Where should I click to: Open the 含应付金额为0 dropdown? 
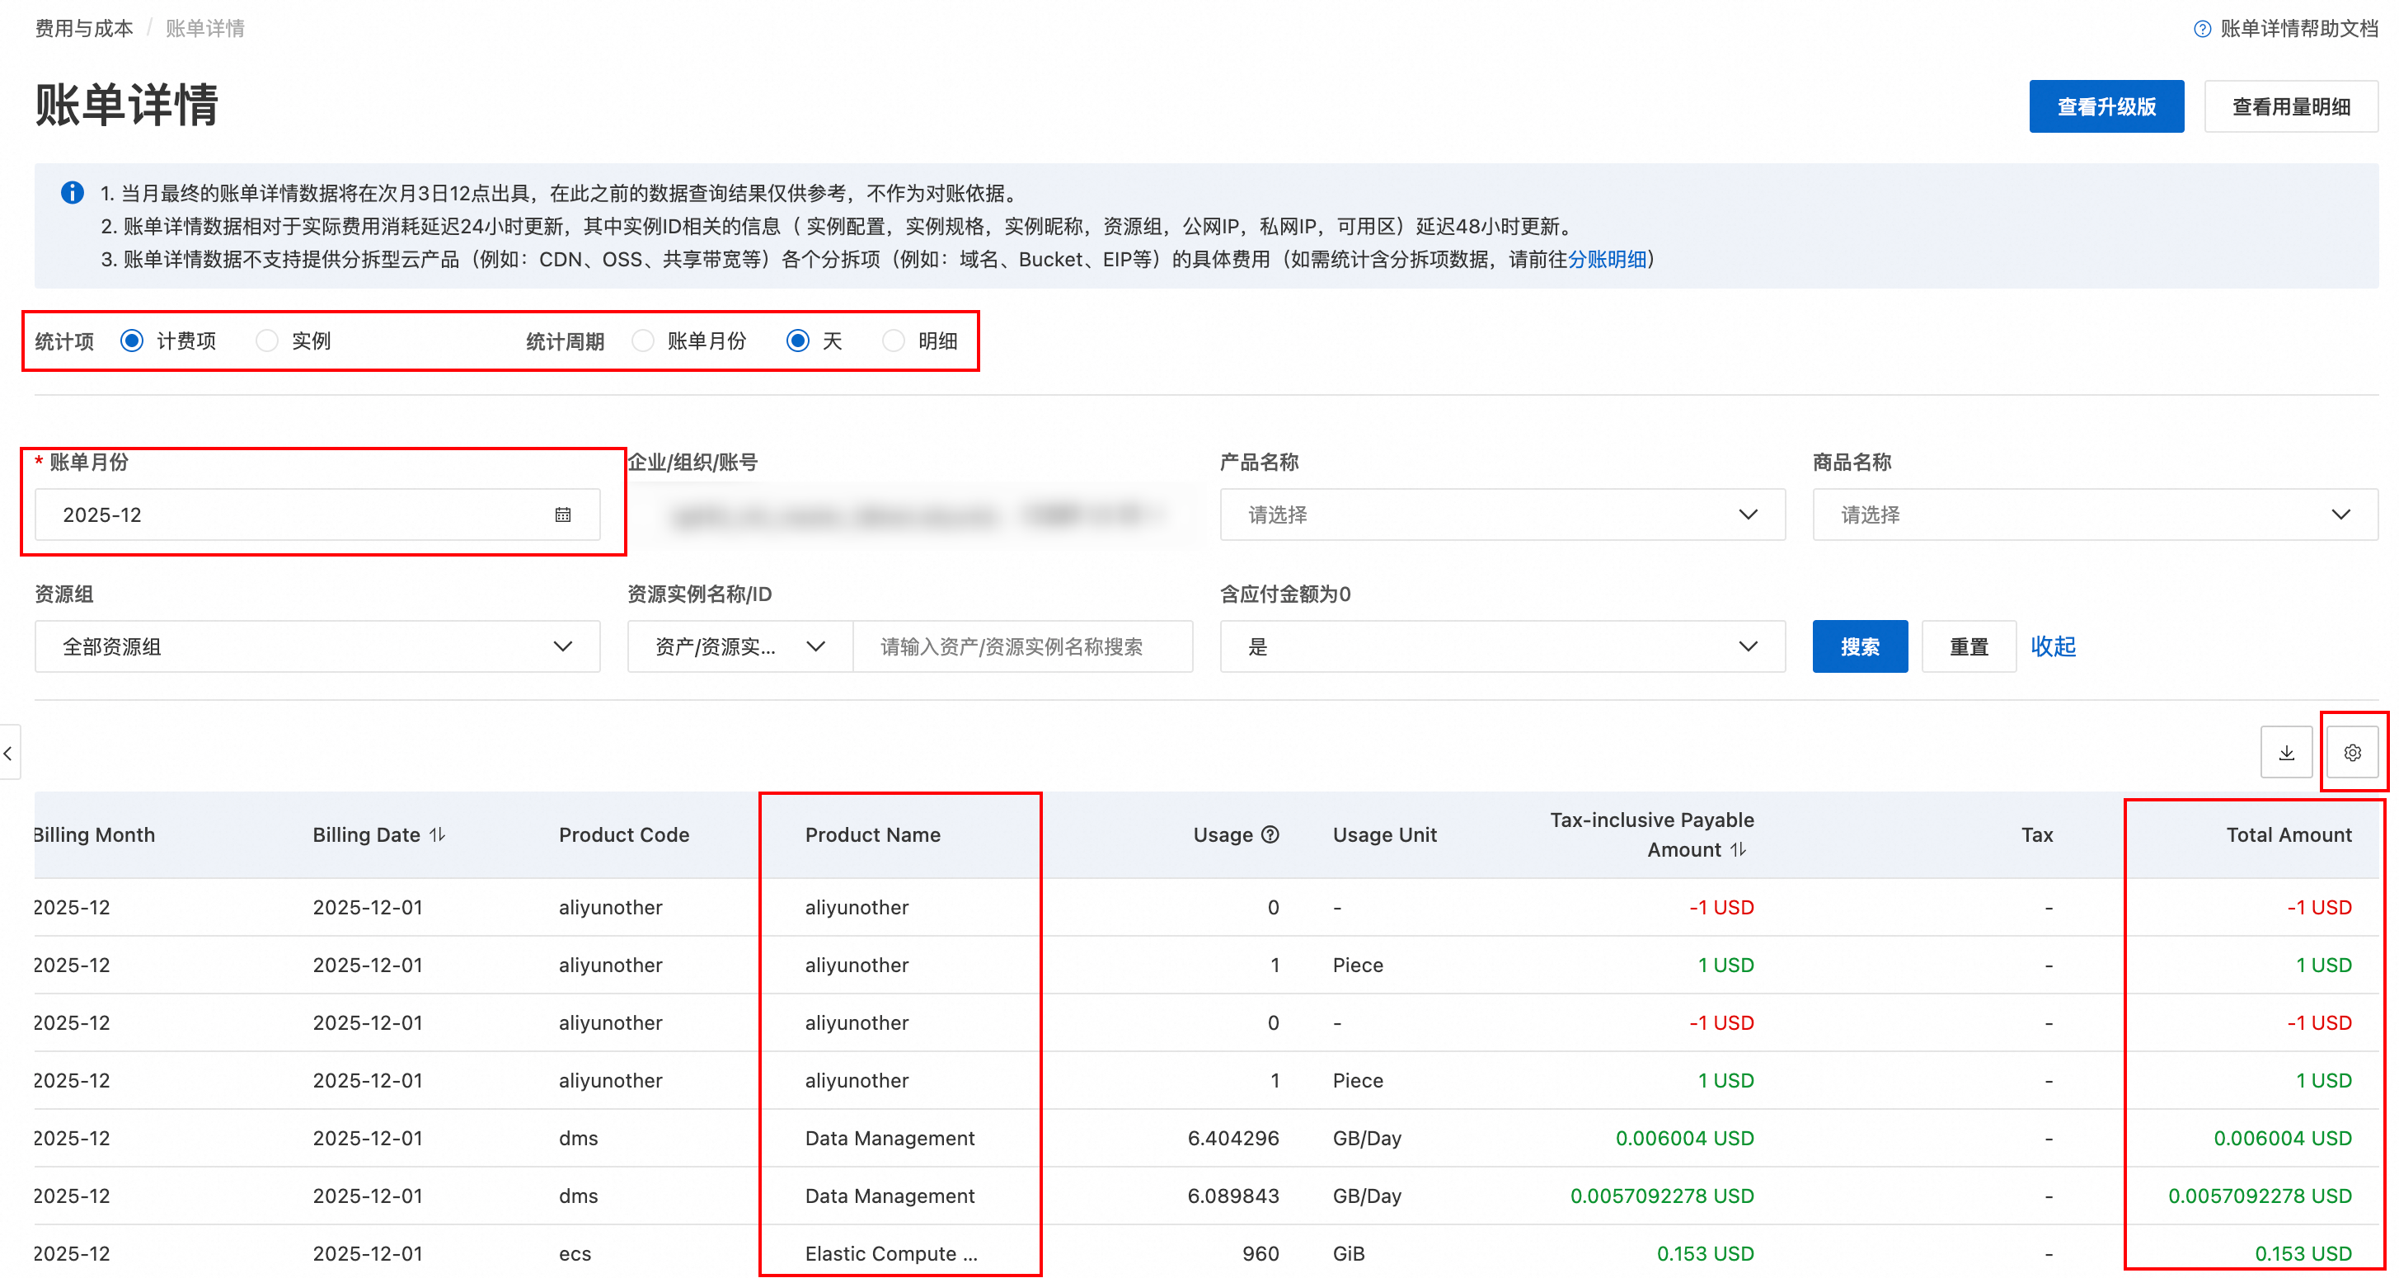[1501, 646]
